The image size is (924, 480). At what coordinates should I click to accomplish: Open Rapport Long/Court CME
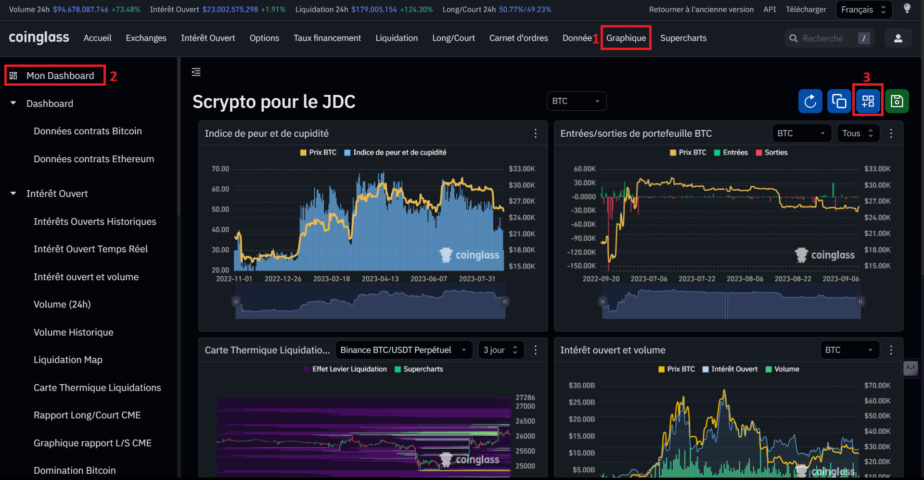(87, 415)
